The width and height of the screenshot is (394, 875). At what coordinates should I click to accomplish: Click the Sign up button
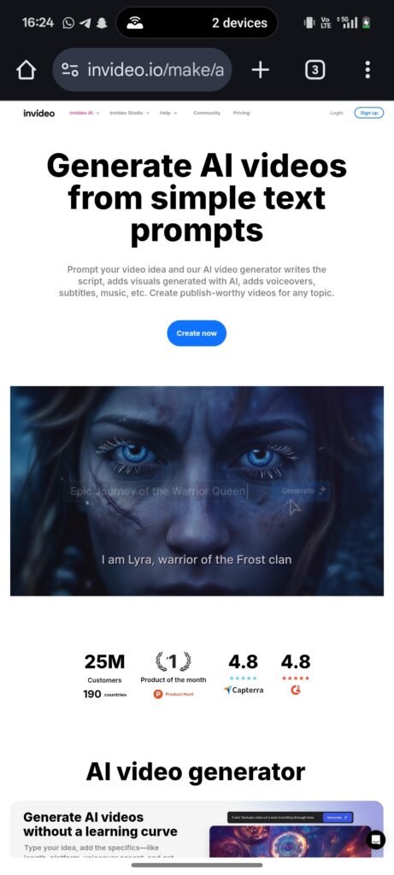coord(369,113)
